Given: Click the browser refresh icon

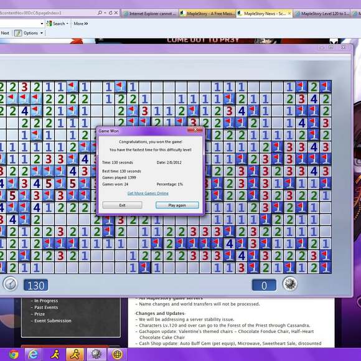Looking at the screenshot, I should click(x=110, y=13).
